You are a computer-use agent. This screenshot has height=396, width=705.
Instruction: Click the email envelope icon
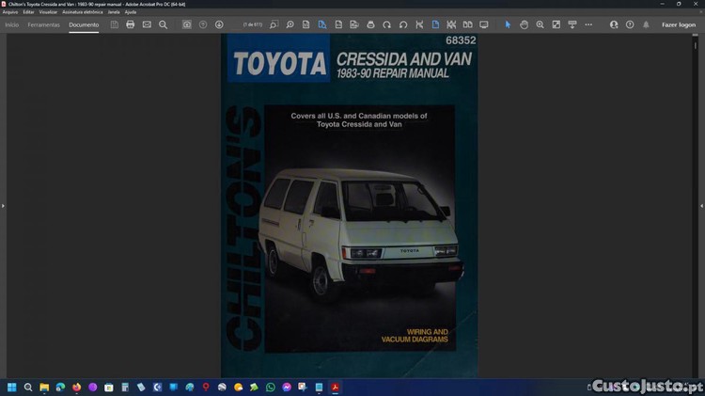[x=147, y=24]
